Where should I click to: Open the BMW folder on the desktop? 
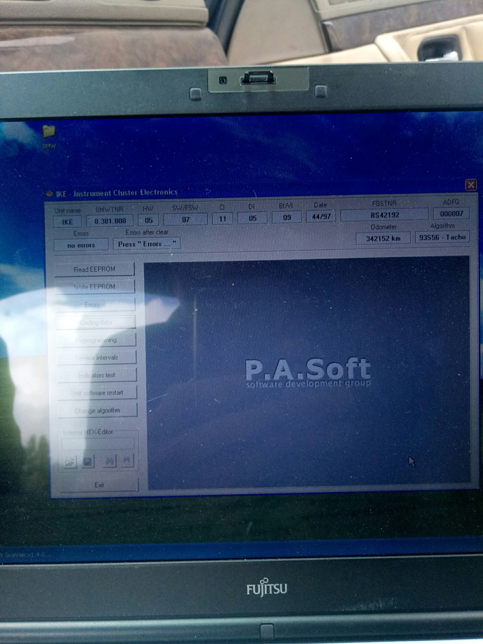[x=49, y=136]
